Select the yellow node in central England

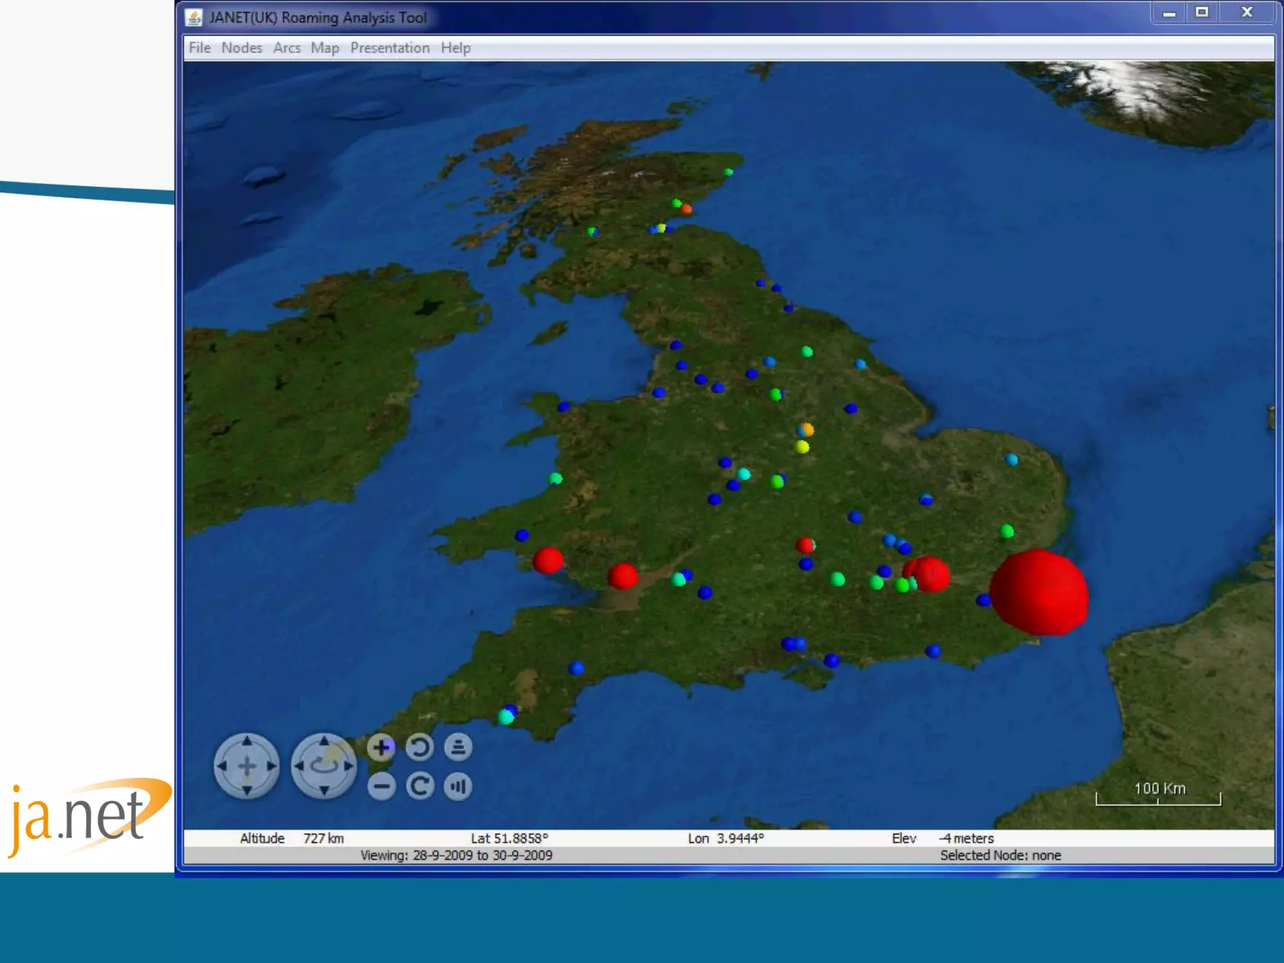click(802, 447)
